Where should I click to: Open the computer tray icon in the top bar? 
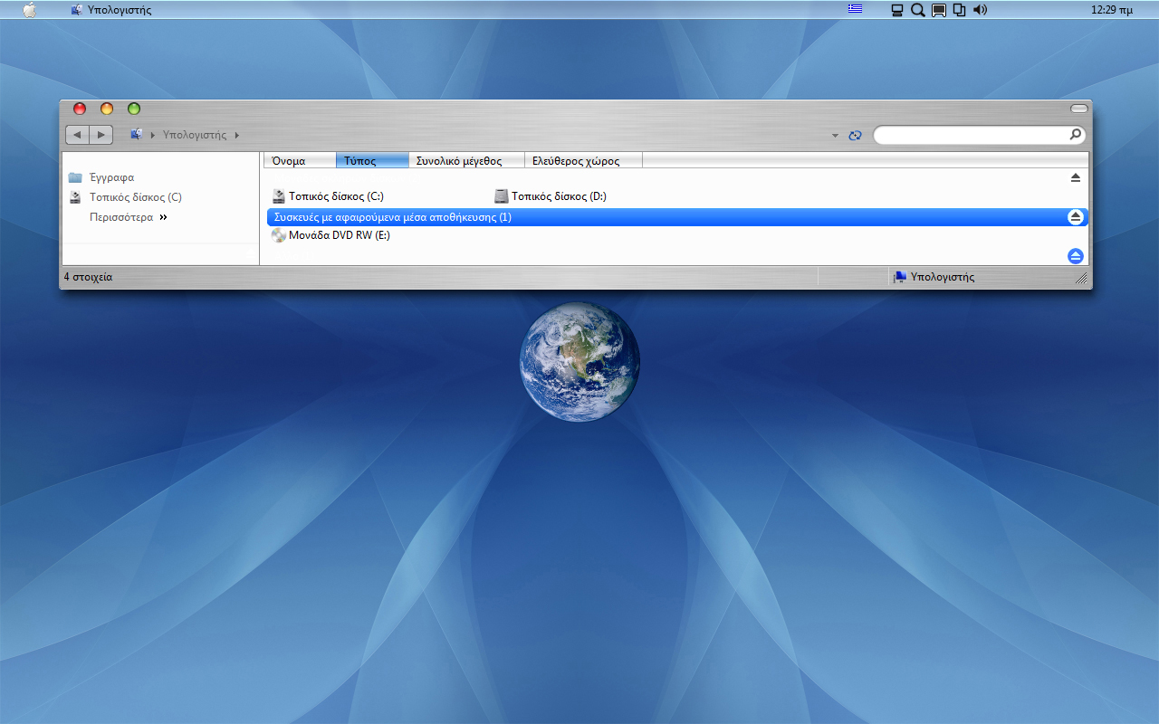coord(897,10)
